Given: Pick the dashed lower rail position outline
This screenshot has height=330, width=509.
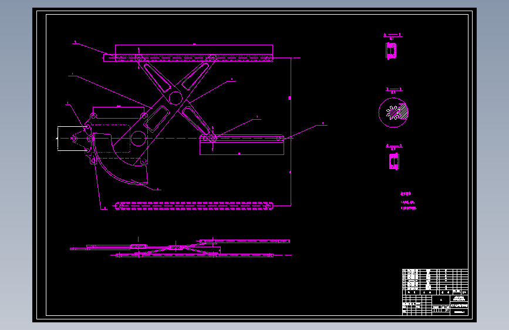Looking at the screenshot, I should click(x=194, y=206).
